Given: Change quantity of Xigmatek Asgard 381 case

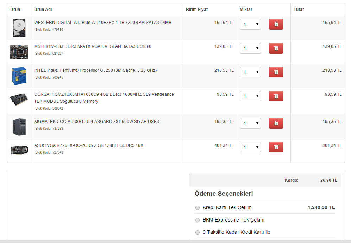Looking at the screenshot, I should coord(250,123).
